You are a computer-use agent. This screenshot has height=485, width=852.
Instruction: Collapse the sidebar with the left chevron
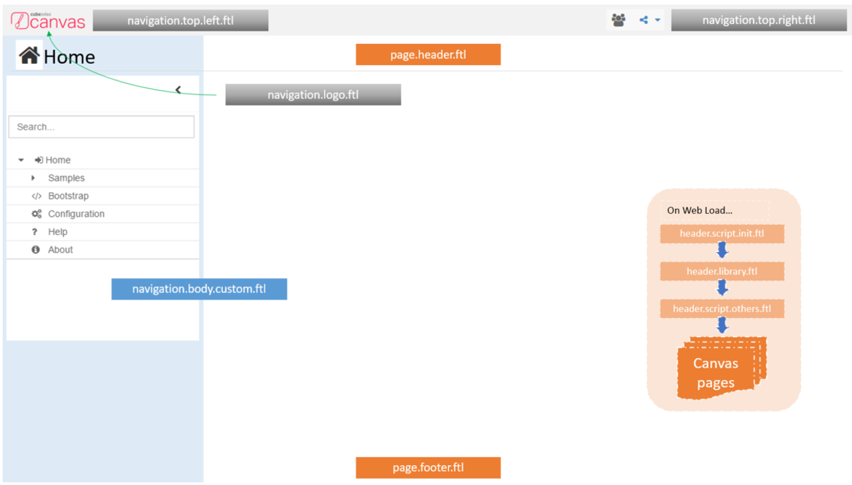[x=178, y=90]
